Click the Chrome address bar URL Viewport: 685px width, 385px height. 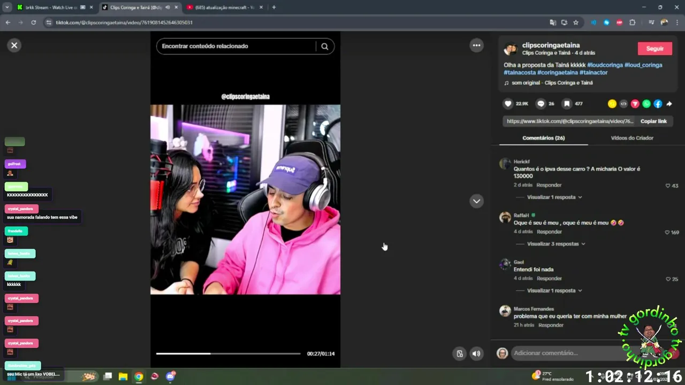click(124, 22)
